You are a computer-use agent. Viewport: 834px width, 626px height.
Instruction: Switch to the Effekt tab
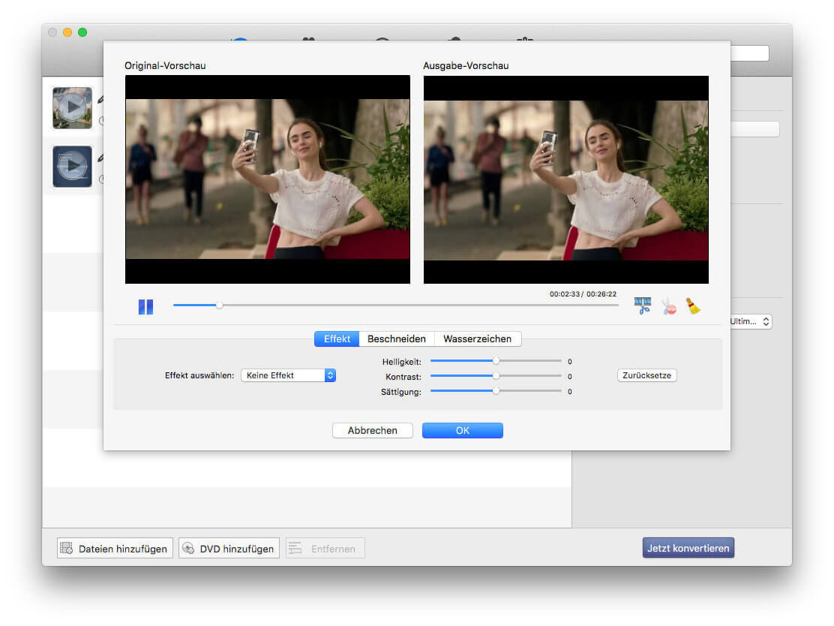point(337,339)
